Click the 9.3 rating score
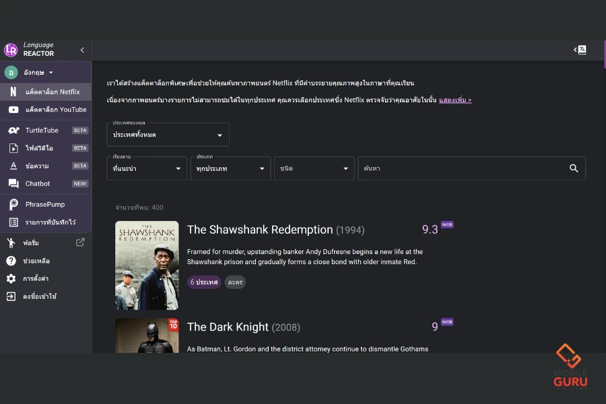Image resolution: width=606 pixels, height=404 pixels. click(x=430, y=230)
